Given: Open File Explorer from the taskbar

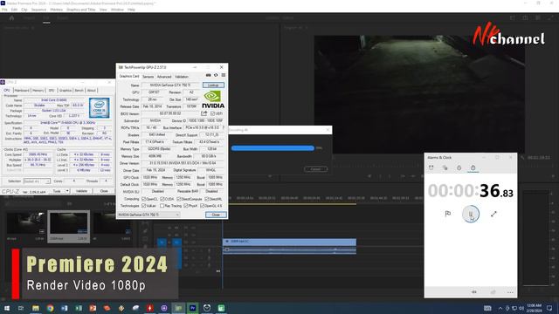Looking at the screenshot, I should point(36,308).
